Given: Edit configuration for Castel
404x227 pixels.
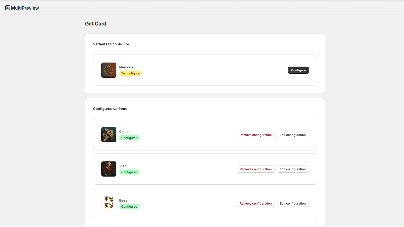Looking at the screenshot, I should [x=292, y=135].
